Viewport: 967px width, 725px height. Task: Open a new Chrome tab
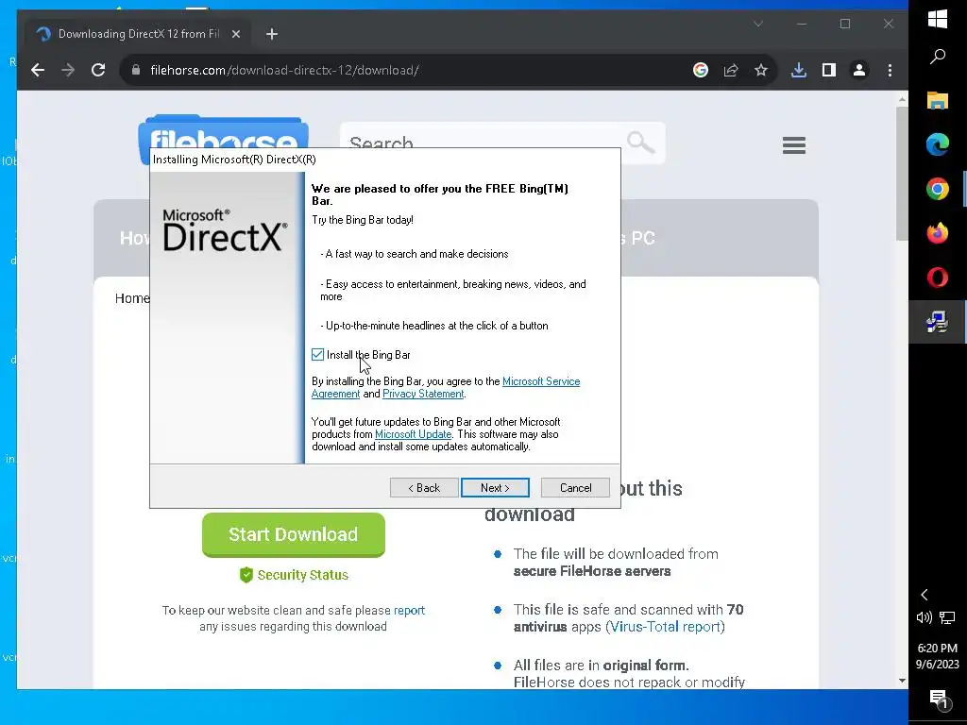coord(272,34)
